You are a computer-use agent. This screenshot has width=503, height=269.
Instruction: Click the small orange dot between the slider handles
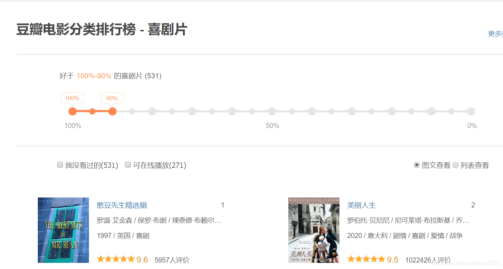click(x=92, y=111)
